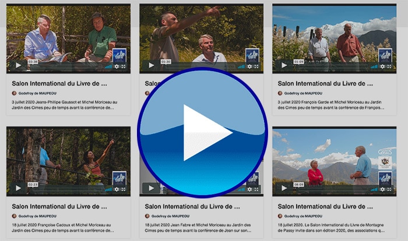Adjust volume bars on Jean-Phillipe Gaussot video
This screenshot has height=241, width=408.
pos(108,66)
